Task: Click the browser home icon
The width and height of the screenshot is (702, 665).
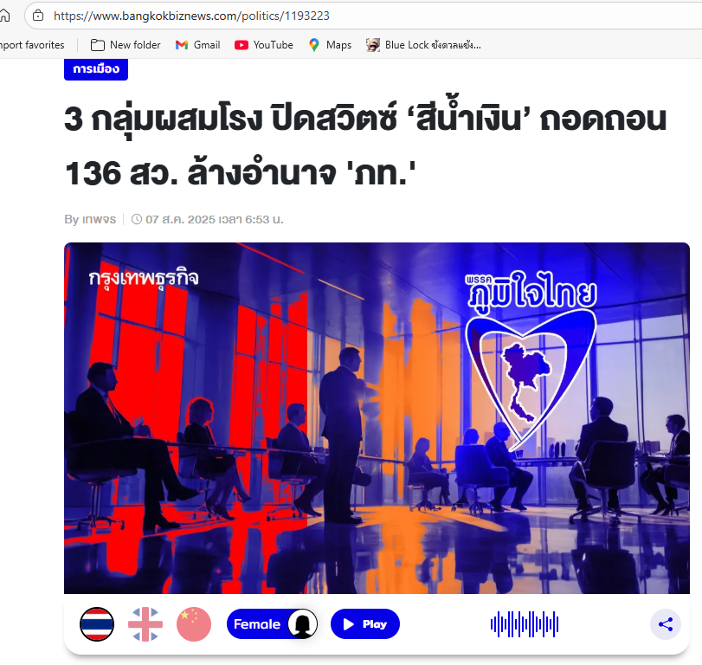Action: pos(4,16)
